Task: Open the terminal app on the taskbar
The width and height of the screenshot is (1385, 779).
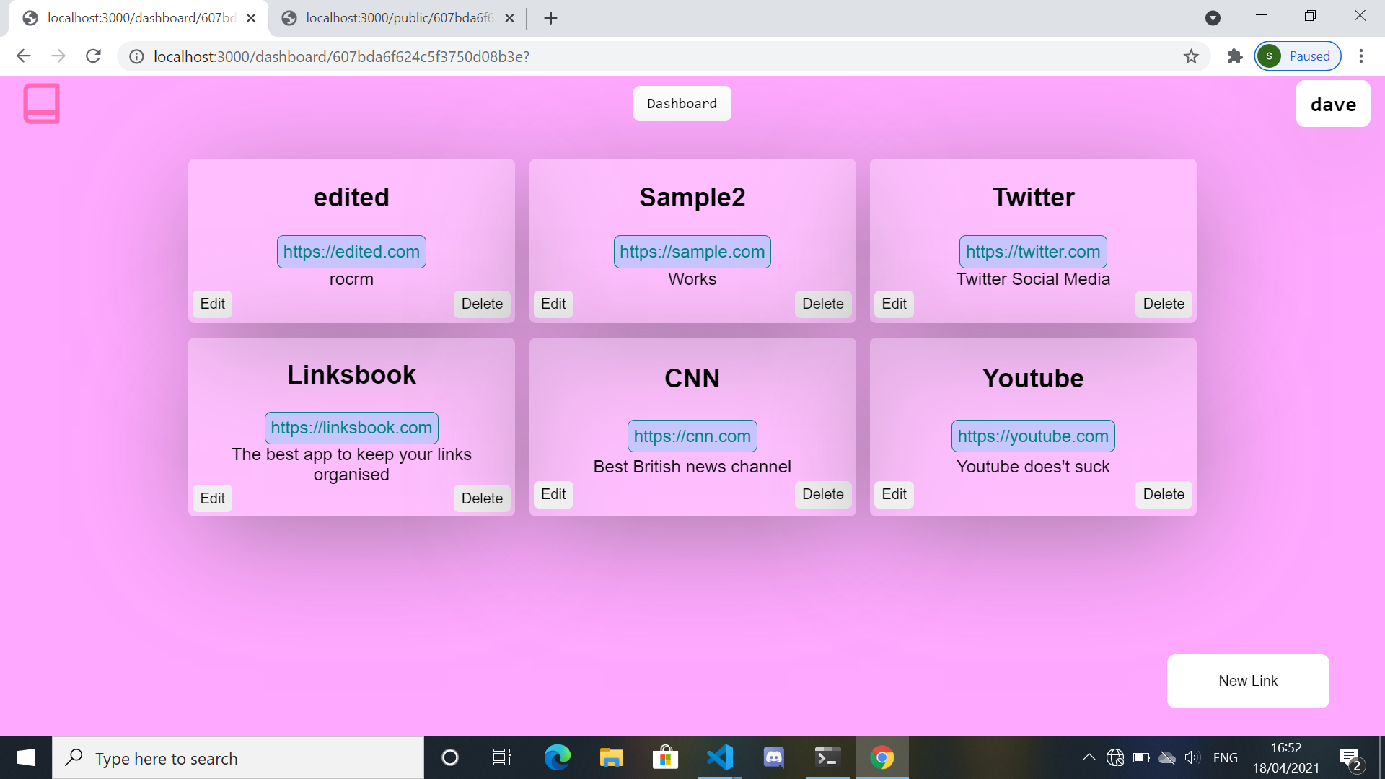Action: click(827, 757)
